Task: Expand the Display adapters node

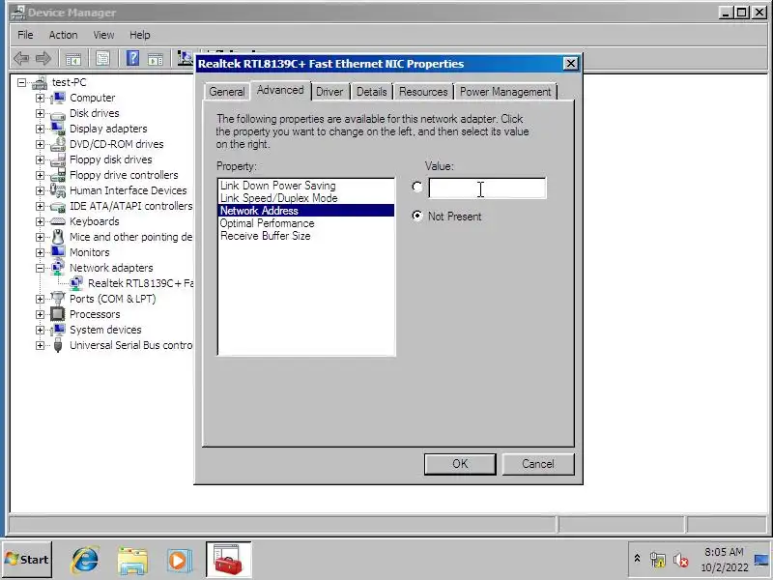Action: click(x=40, y=129)
